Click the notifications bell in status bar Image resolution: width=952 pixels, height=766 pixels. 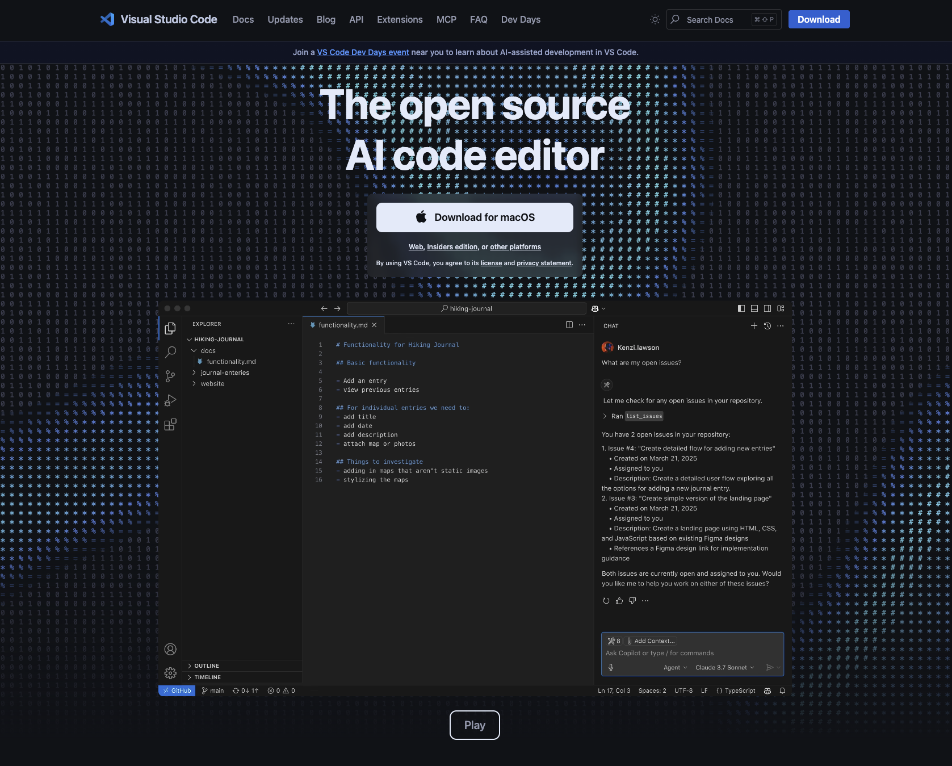tap(782, 690)
